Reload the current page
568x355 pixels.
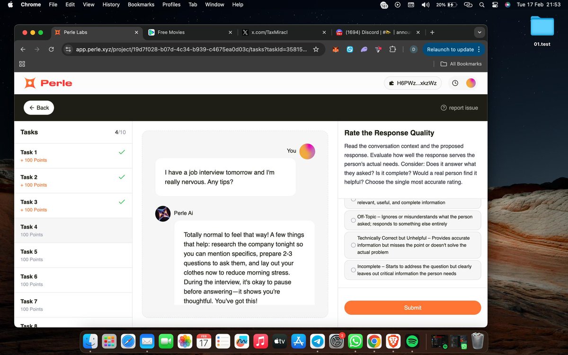(x=51, y=49)
